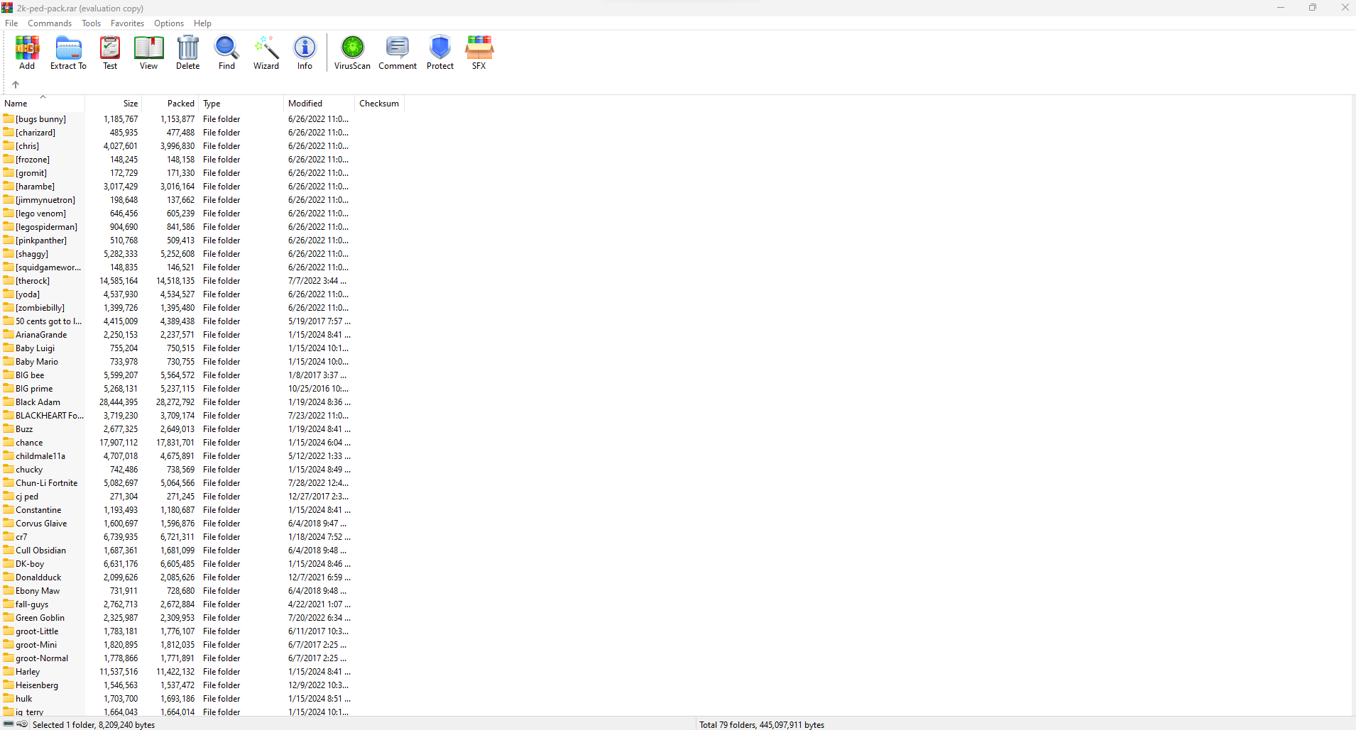Sort list by Modified column header
The image size is (1356, 730).
319,104
